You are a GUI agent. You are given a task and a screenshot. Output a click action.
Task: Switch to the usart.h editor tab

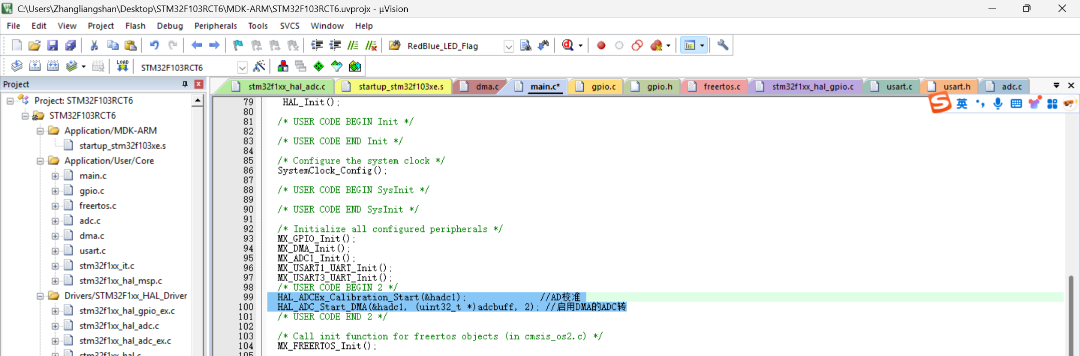[x=949, y=86]
